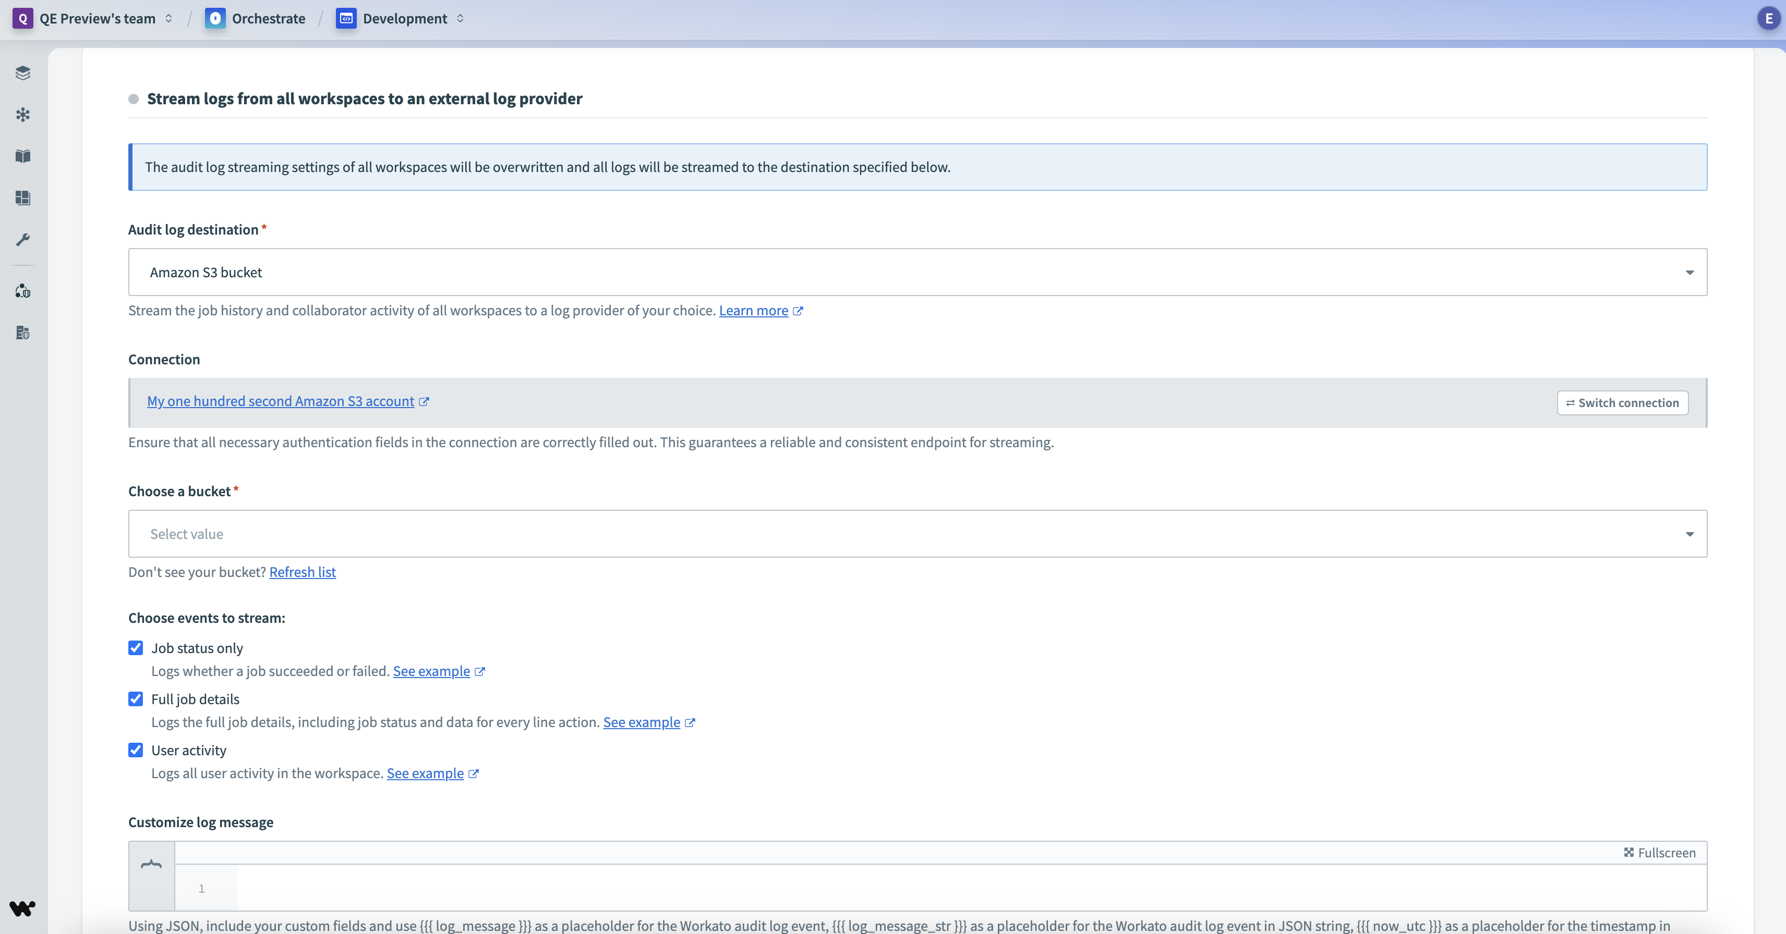
Task: Click the snowflake-shaped sidebar icon
Action: tap(23, 114)
